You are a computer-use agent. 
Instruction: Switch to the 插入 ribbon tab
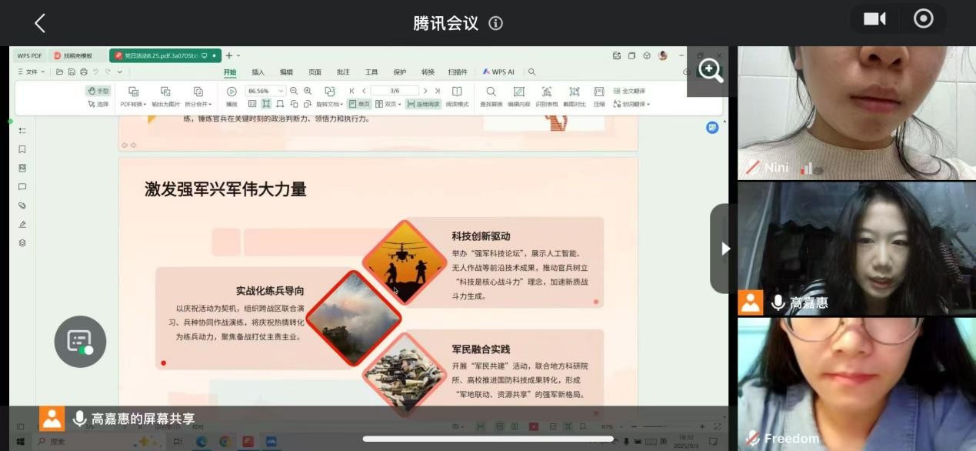(x=258, y=72)
